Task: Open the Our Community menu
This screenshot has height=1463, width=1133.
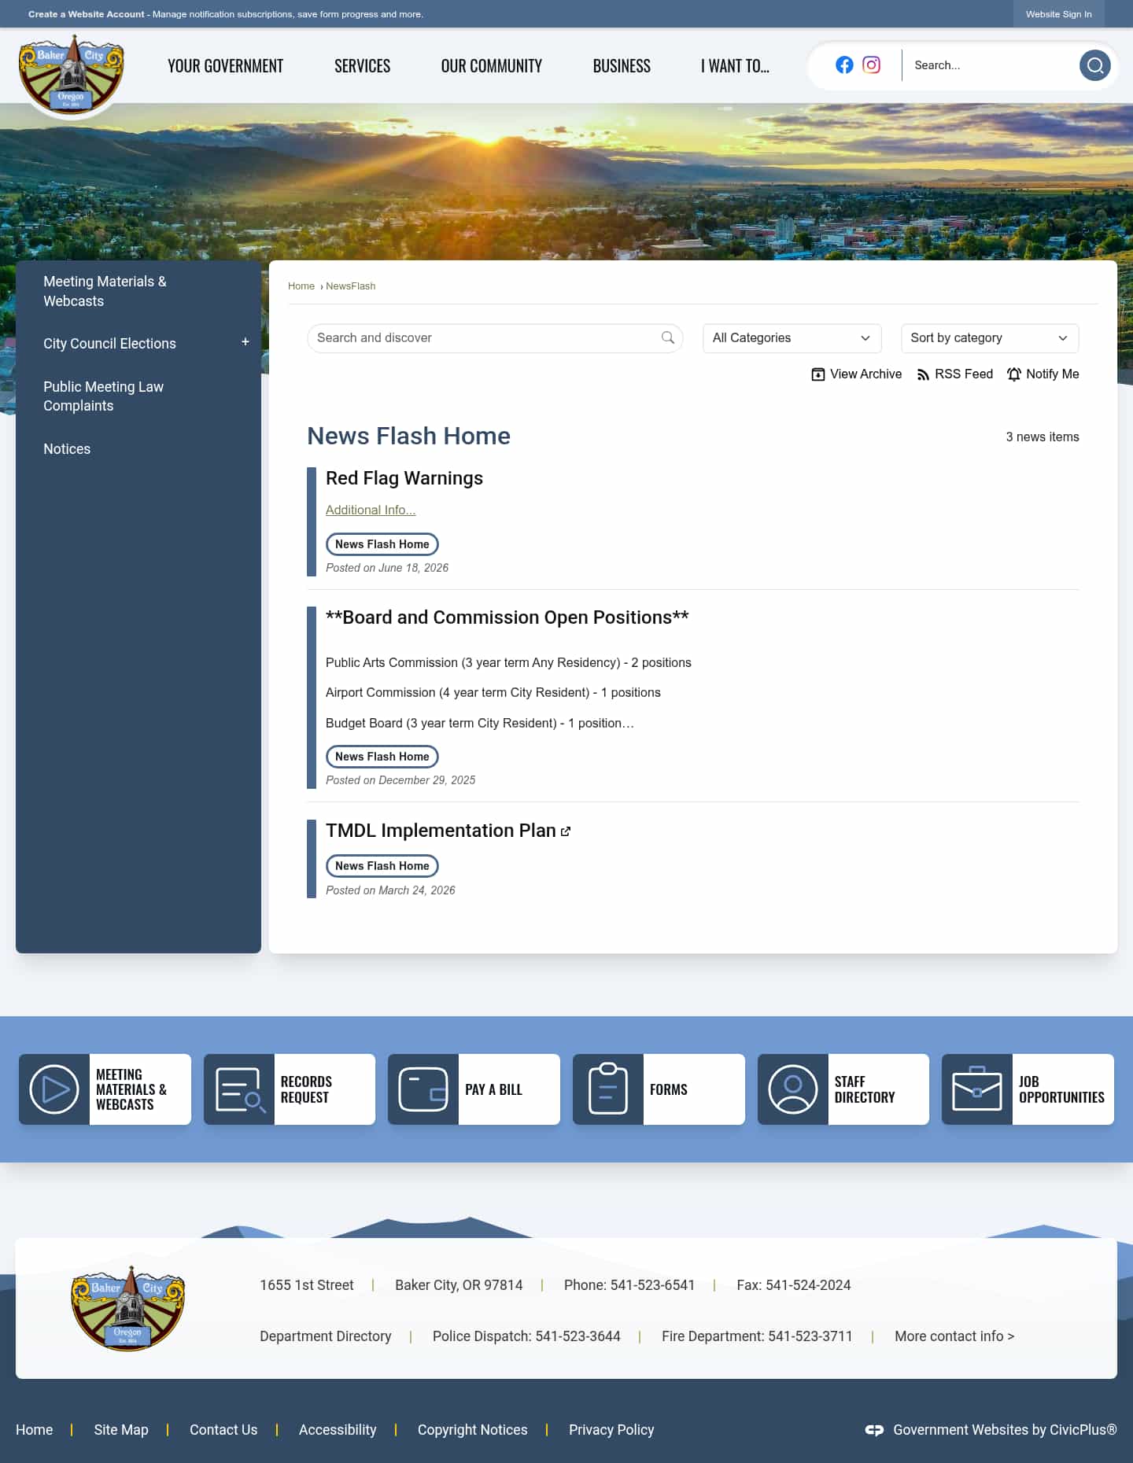Action: point(492,66)
